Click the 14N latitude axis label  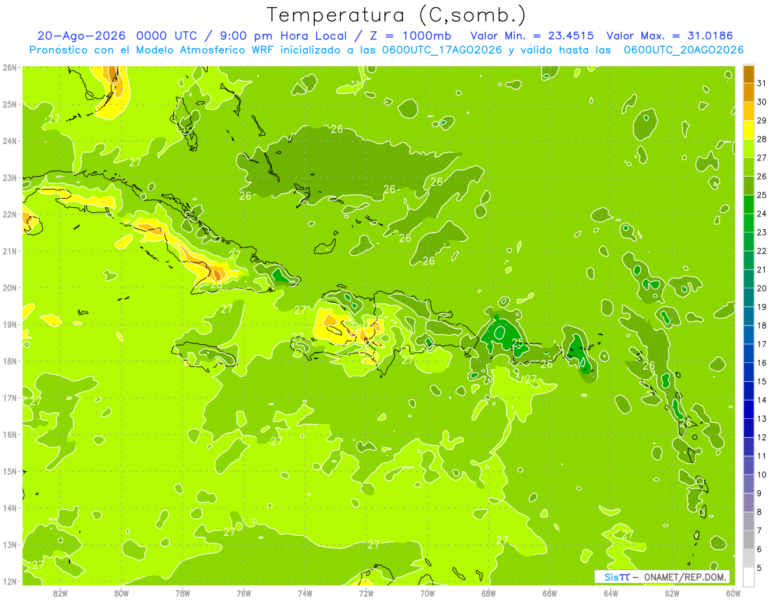pos(9,508)
